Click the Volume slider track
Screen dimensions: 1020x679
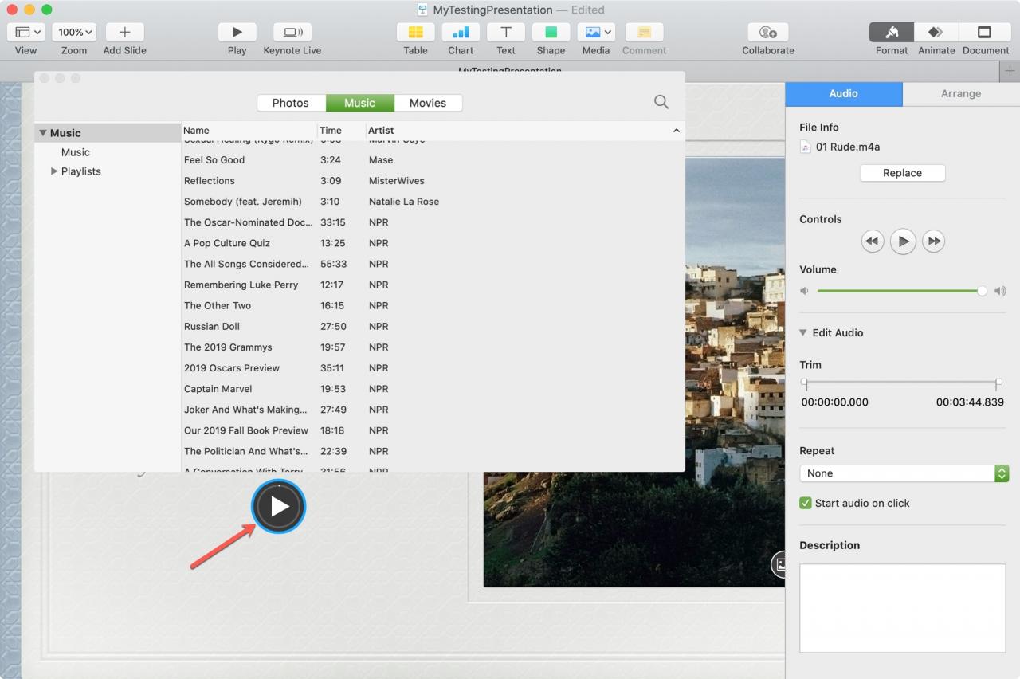(x=900, y=291)
